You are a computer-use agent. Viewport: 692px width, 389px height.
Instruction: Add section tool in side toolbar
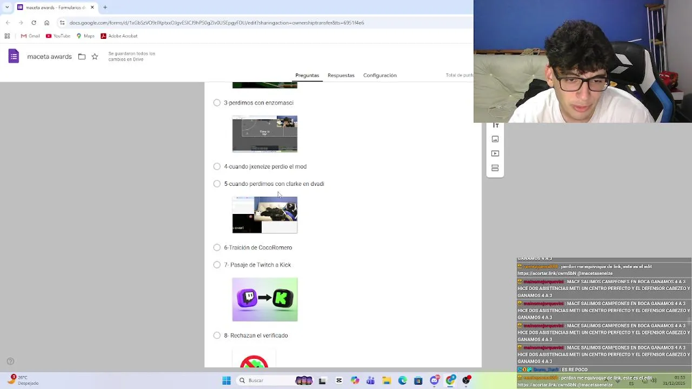tap(495, 168)
